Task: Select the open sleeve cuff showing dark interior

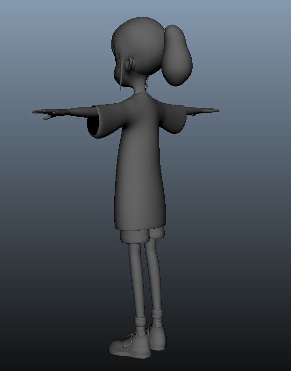Action: (x=95, y=124)
